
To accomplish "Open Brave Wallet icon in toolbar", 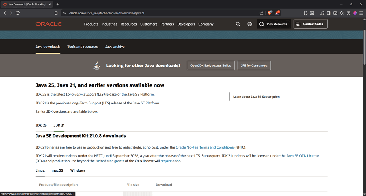I will click(335, 13).
